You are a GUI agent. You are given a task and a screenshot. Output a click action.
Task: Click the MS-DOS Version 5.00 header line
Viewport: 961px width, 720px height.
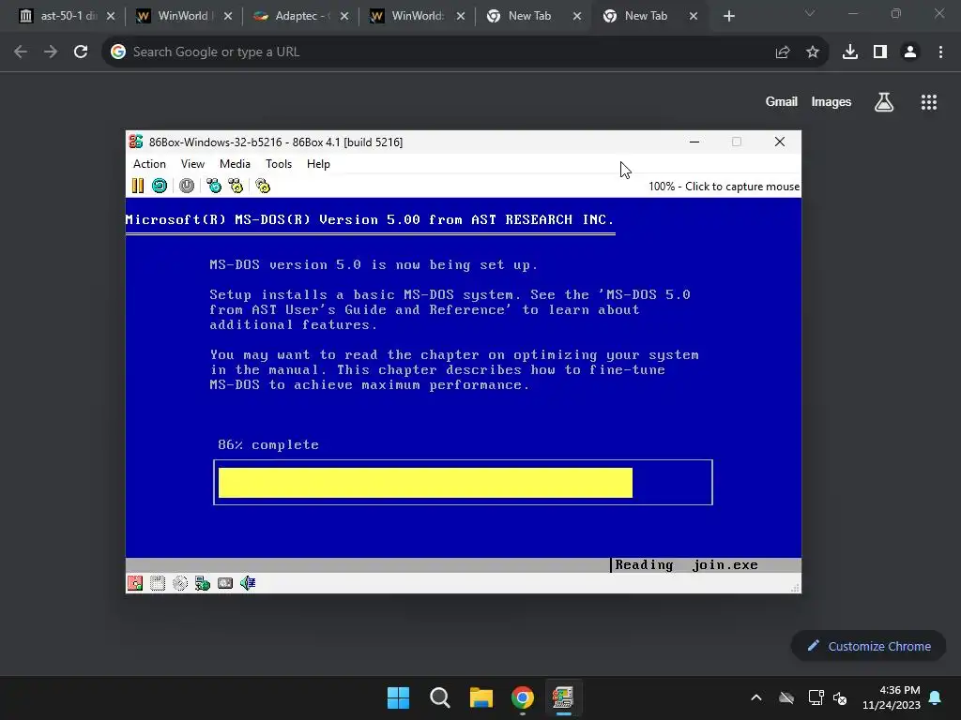[x=370, y=219]
